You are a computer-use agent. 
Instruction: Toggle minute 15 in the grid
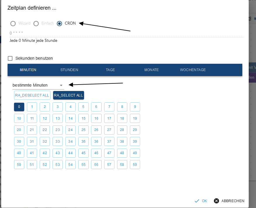click(x=83, y=118)
